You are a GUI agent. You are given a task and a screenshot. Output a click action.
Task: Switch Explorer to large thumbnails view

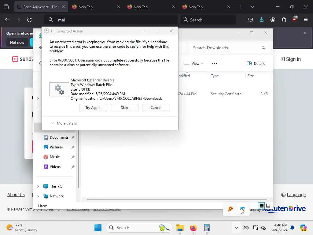[x=268, y=206]
